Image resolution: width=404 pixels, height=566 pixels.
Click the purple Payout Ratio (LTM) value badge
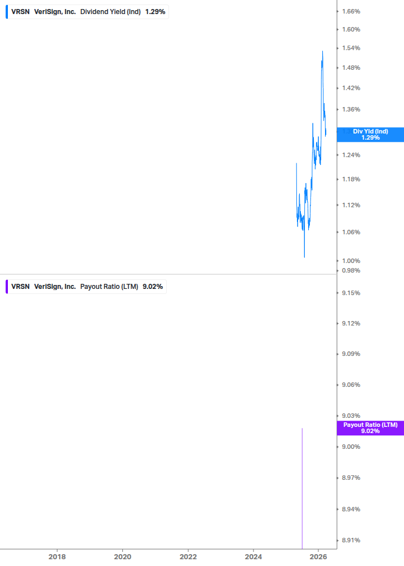370,427
